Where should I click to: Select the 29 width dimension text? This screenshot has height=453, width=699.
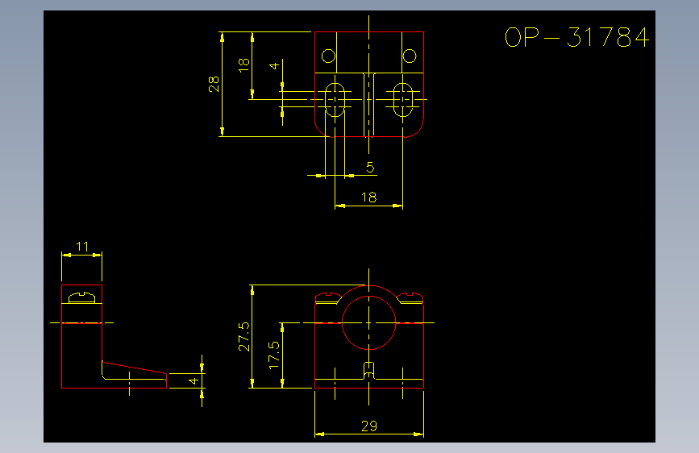point(369,426)
